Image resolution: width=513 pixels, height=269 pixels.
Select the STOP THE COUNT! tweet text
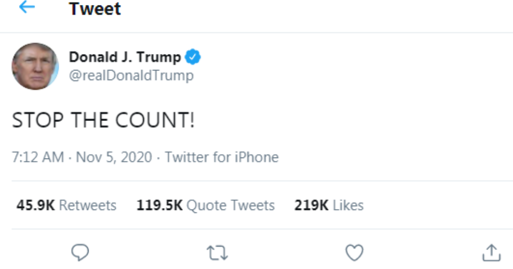click(x=103, y=120)
